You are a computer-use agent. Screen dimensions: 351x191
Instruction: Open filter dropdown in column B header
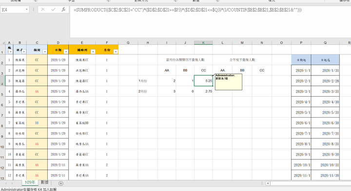[24, 52]
